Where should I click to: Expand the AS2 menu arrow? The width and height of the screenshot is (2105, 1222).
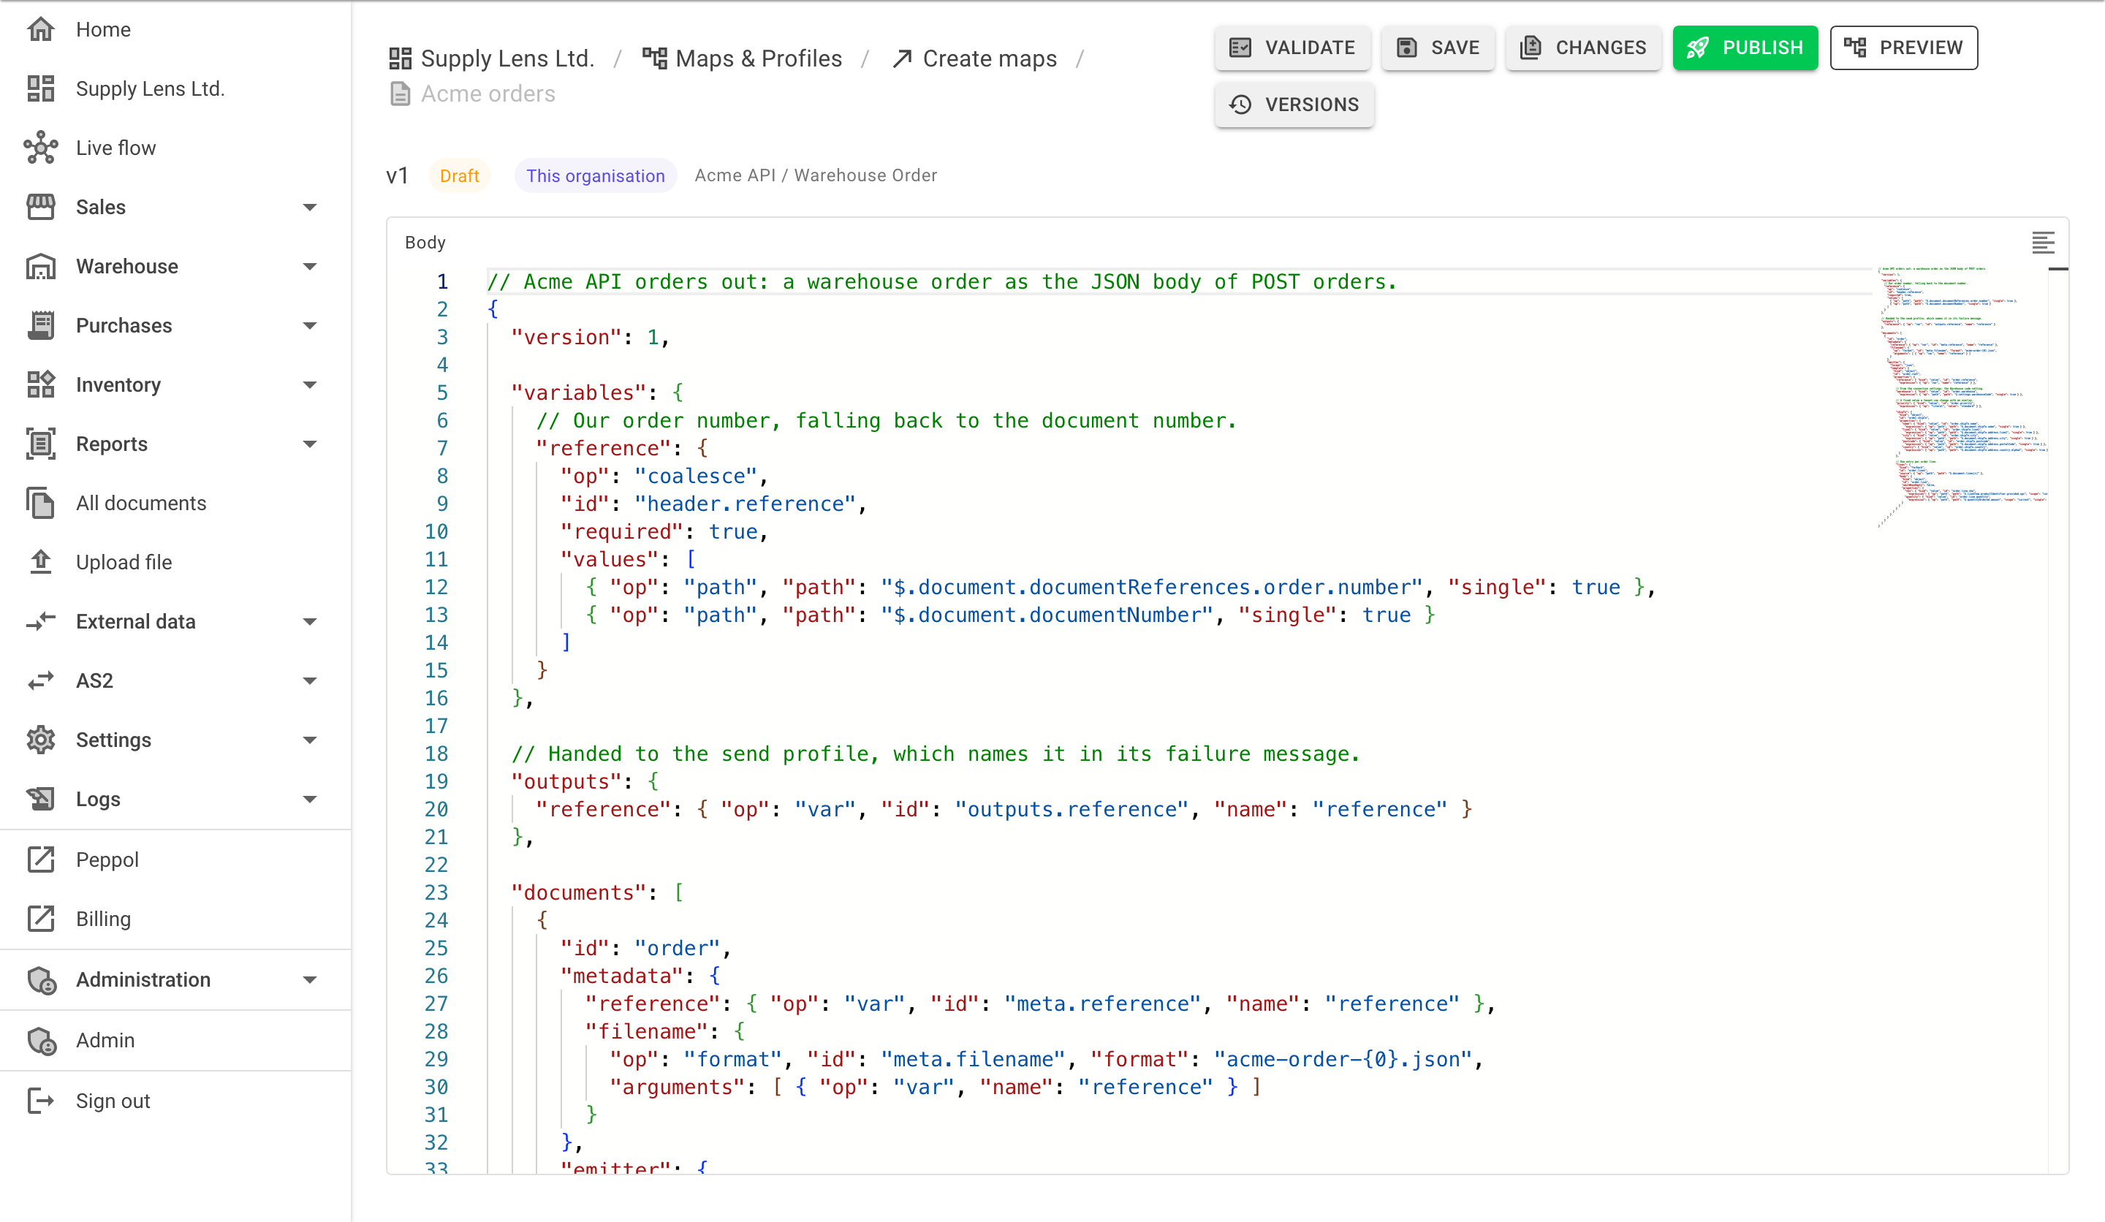[x=310, y=682]
